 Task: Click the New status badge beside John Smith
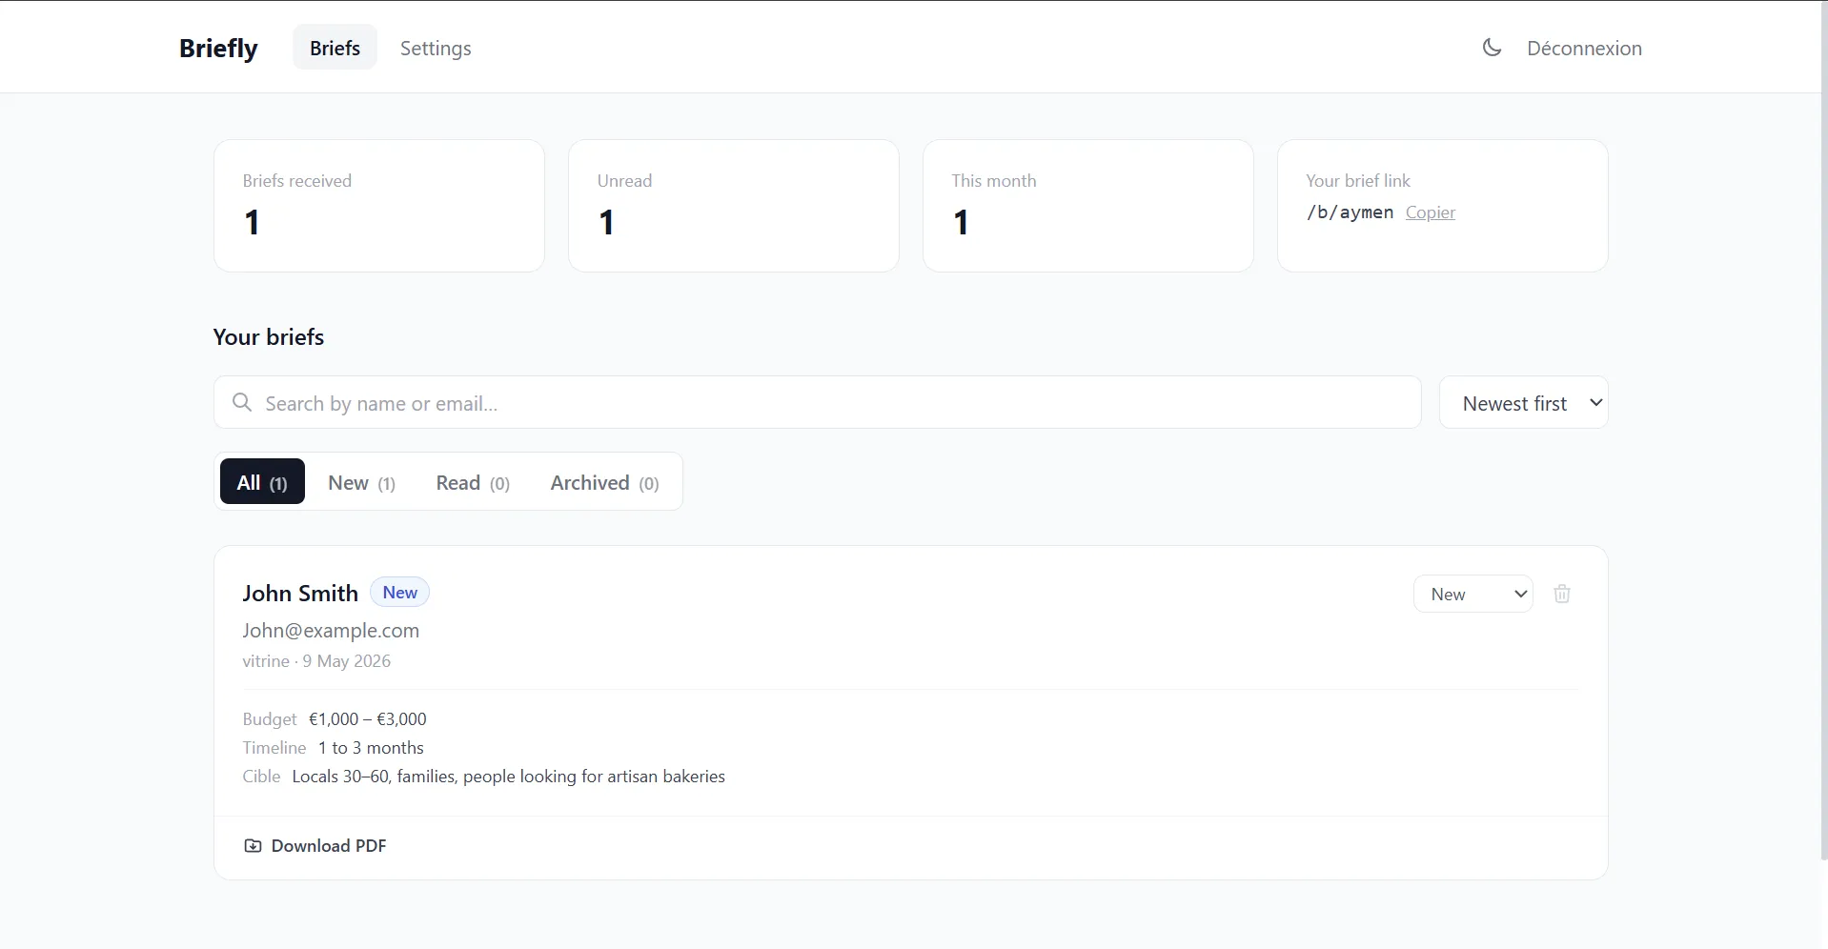[x=399, y=592]
